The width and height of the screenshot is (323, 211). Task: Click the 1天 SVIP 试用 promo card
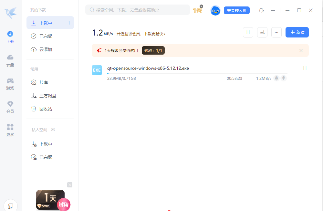pyautogui.click(x=53, y=200)
